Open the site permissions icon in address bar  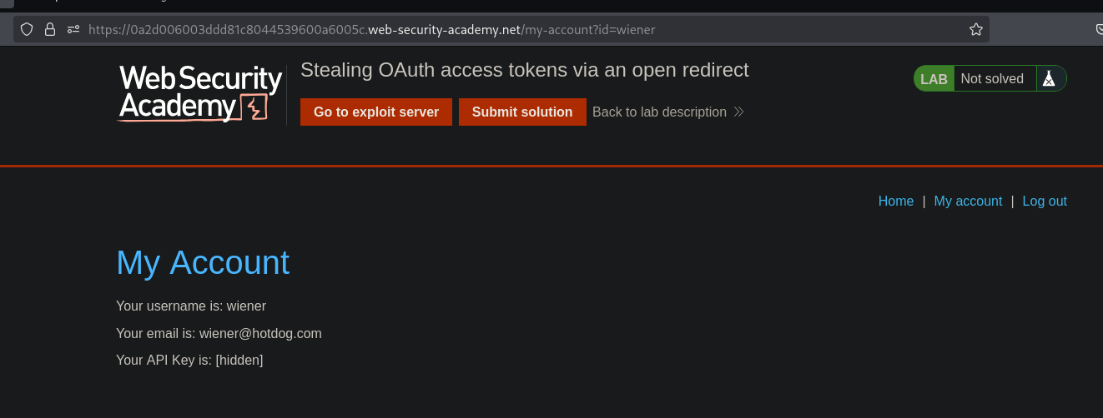tap(73, 29)
